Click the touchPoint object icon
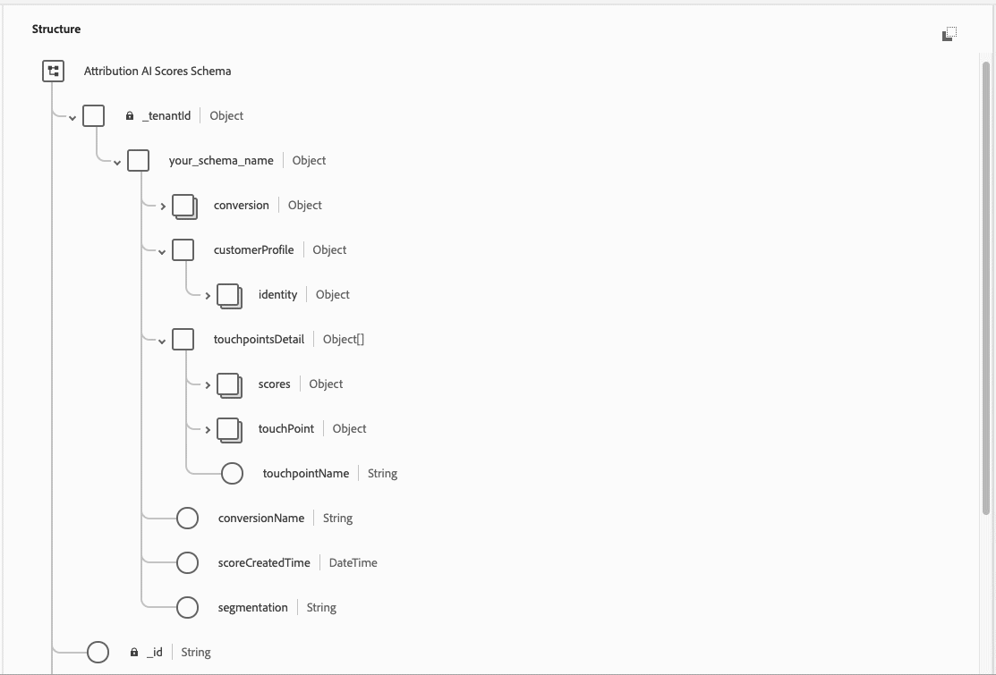The image size is (996, 675). 229,429
